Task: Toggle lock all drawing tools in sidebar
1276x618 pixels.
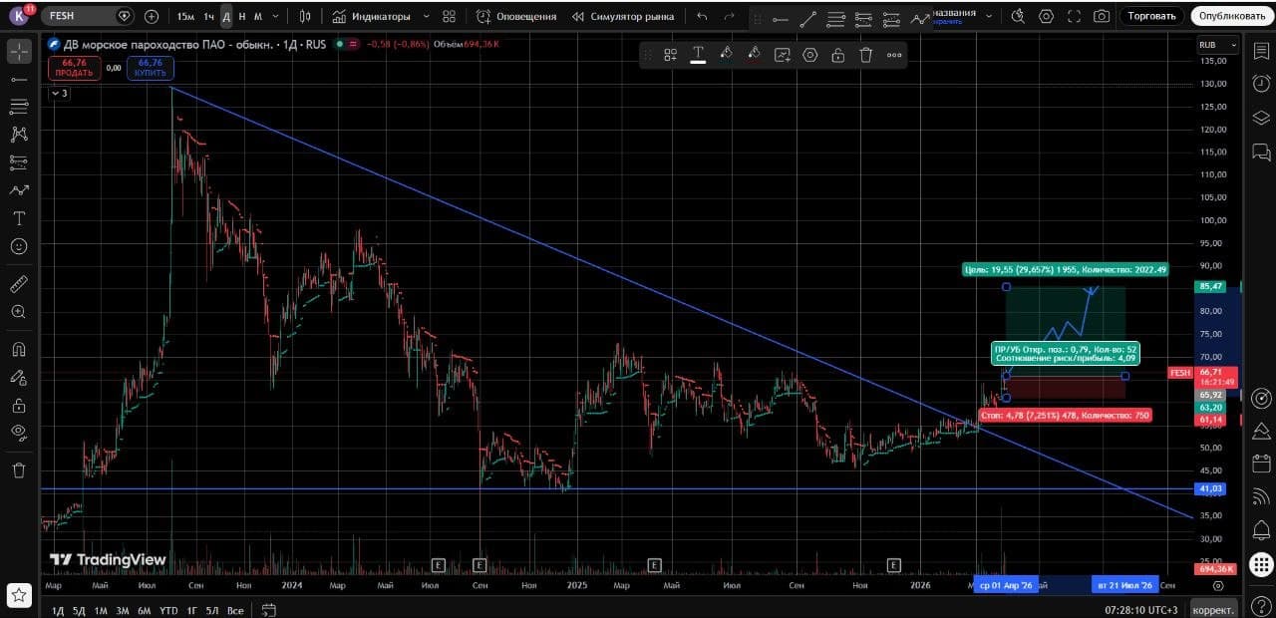Action: click(18, 406)
